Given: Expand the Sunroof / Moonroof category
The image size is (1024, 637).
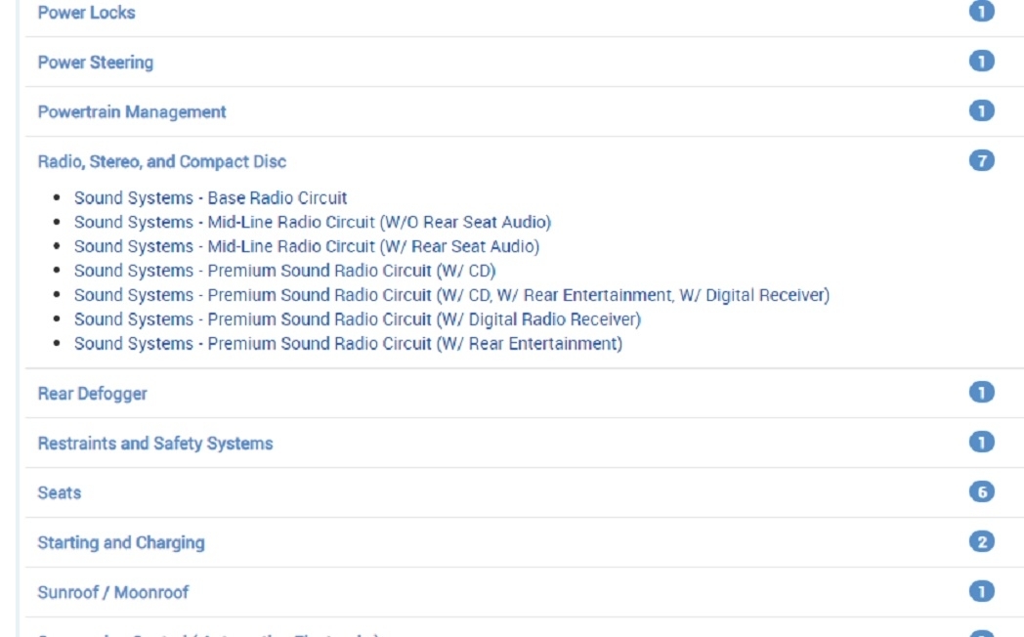Looking at the screenshot, I should click(x=112, y=593).
